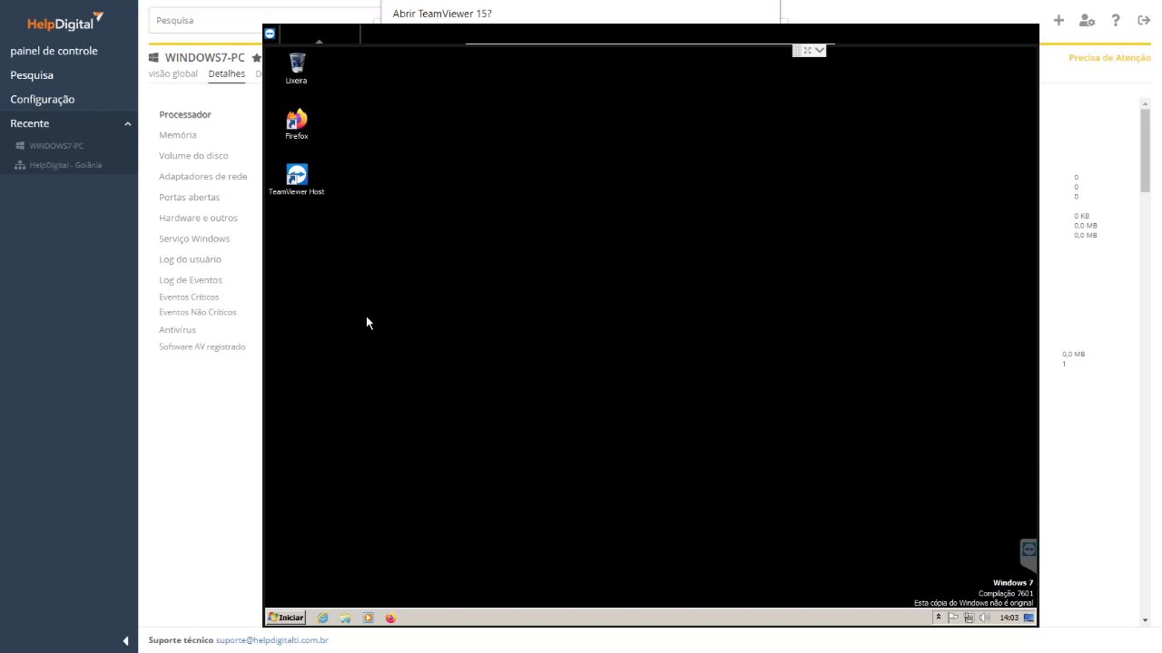Click Precisa de Atenção status label
The width and height of the screenshot is (1162, 653).
[1109, 58]
